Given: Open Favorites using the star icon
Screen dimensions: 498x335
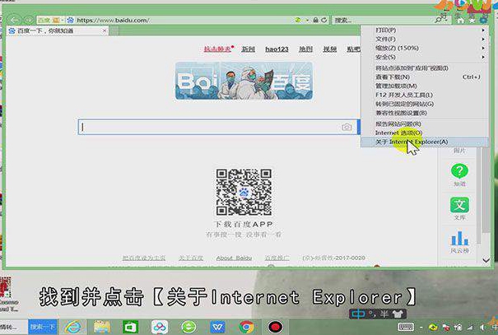Looking at the screenshot, I should (472, 21).
